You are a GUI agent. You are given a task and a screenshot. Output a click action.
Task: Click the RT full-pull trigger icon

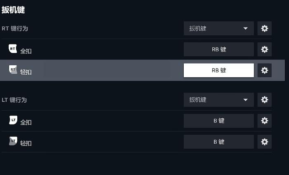pyautogui.click(x=13, y=49)
